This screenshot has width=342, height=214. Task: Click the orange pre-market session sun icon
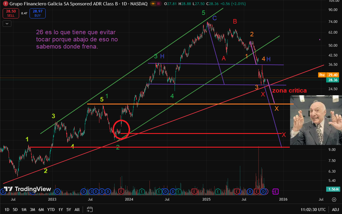[153, 4]
